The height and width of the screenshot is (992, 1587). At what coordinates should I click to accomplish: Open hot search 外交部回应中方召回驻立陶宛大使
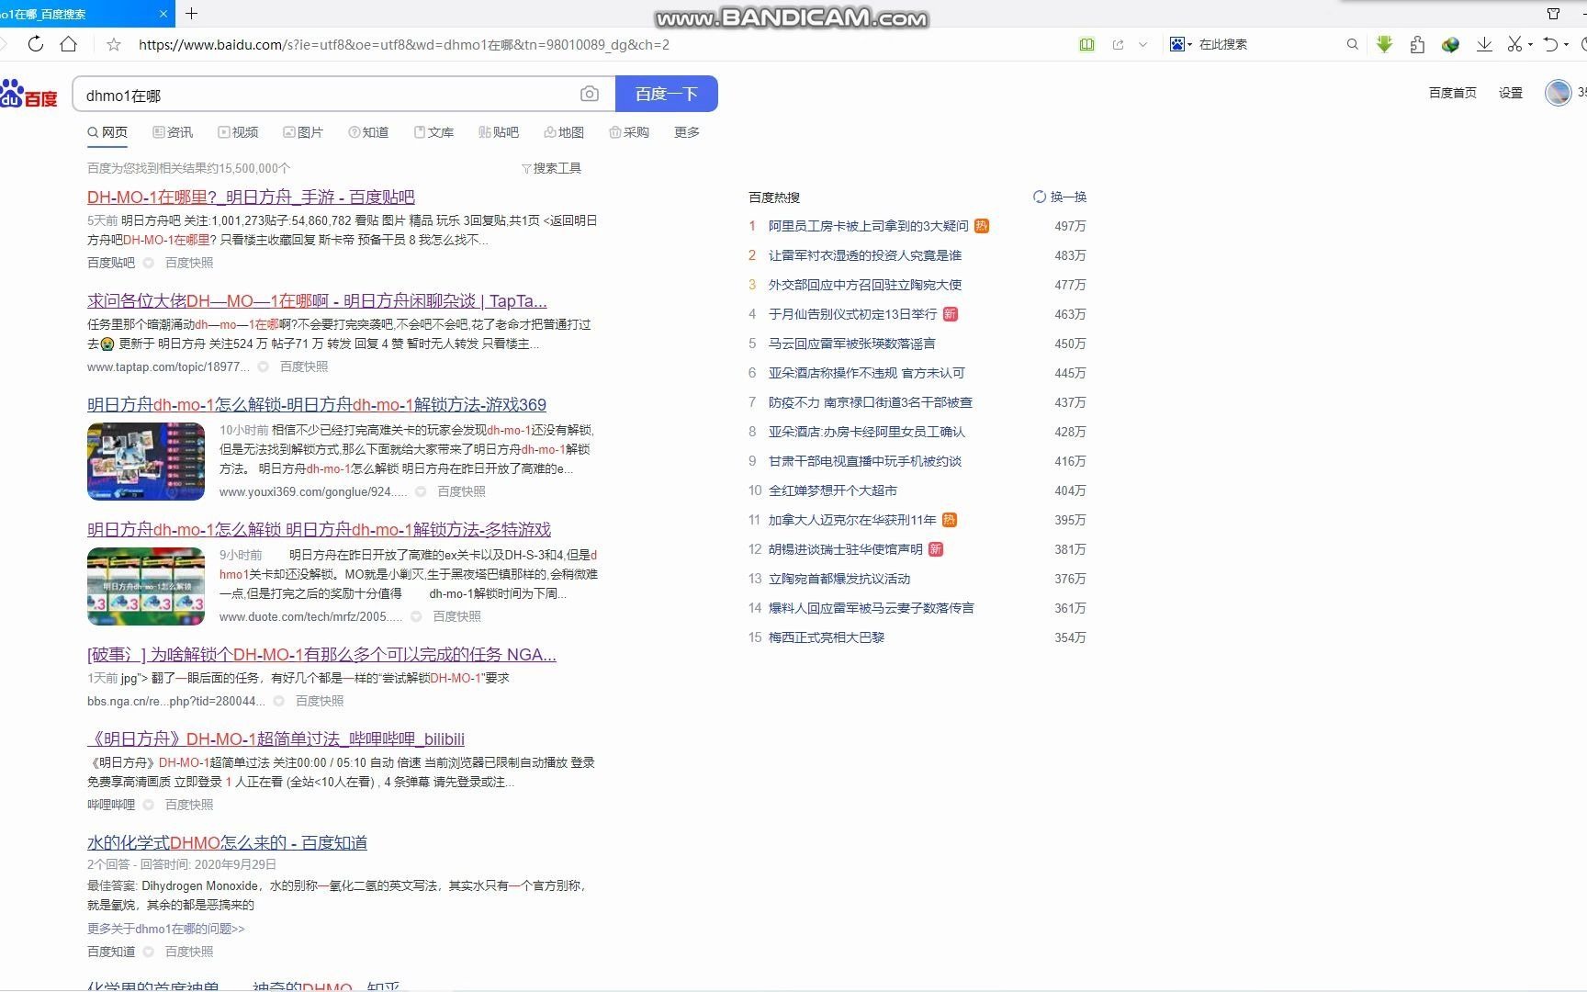tap(865, 285)
